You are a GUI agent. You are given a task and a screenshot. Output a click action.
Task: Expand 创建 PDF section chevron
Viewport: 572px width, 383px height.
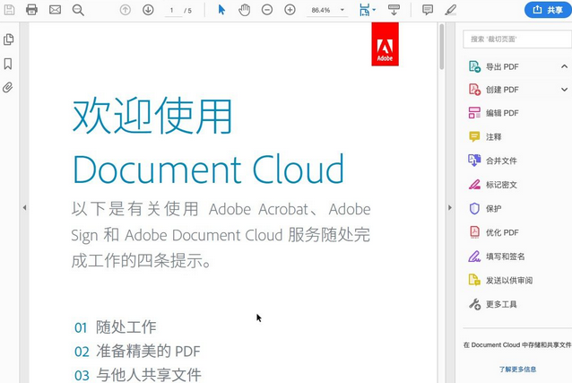click(x=564, y=90)
